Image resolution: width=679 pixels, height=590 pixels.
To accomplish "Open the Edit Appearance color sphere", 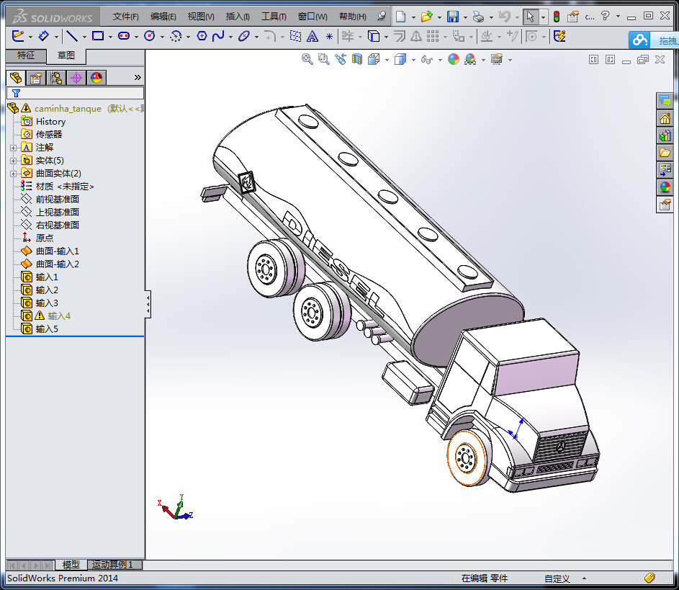I will [453, 60].
